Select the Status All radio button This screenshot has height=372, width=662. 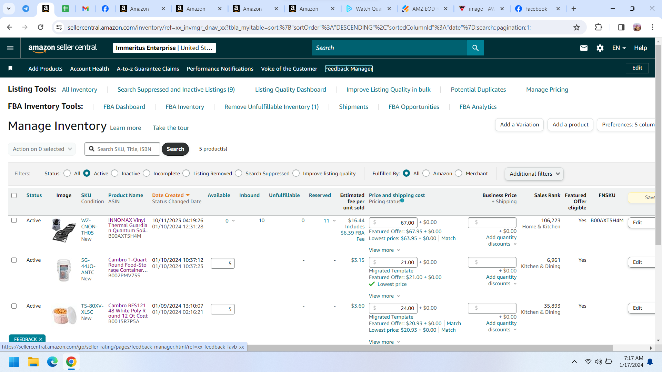point(67,173)
